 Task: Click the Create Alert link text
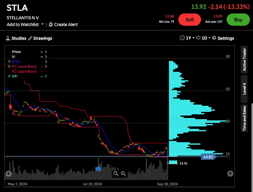[x=66, y=24]
